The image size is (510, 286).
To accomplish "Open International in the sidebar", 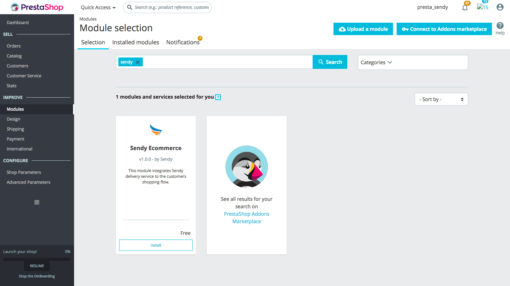I will (19, 149).
